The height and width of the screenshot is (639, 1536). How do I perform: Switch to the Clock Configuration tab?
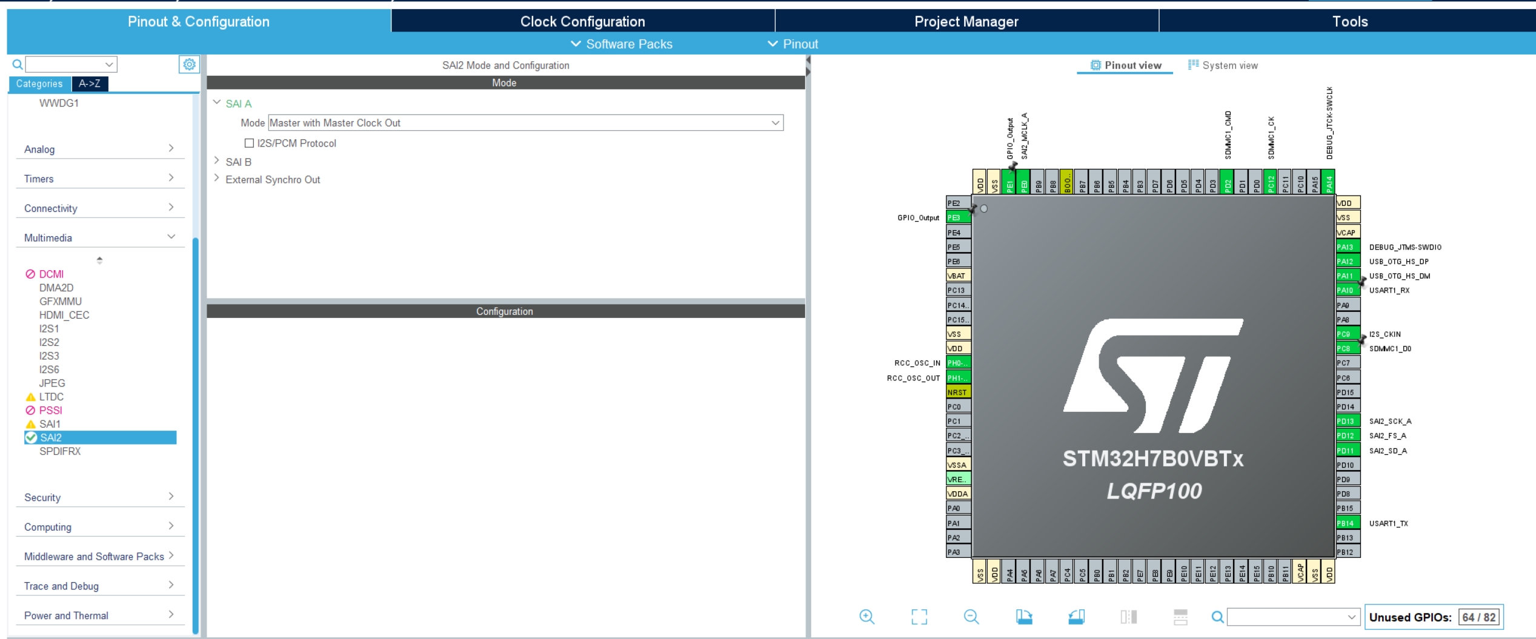click(x=582, y=21)
